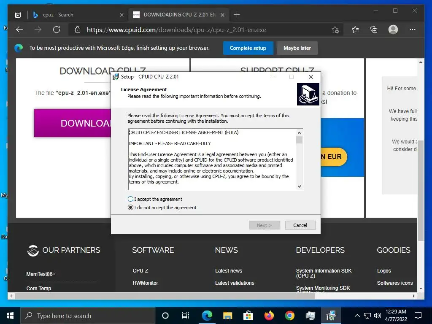The height and width of the screenshot is (324, 432).
Task: Open Microsoft Edge from the taskbar
Action: [x=207, y=316]
